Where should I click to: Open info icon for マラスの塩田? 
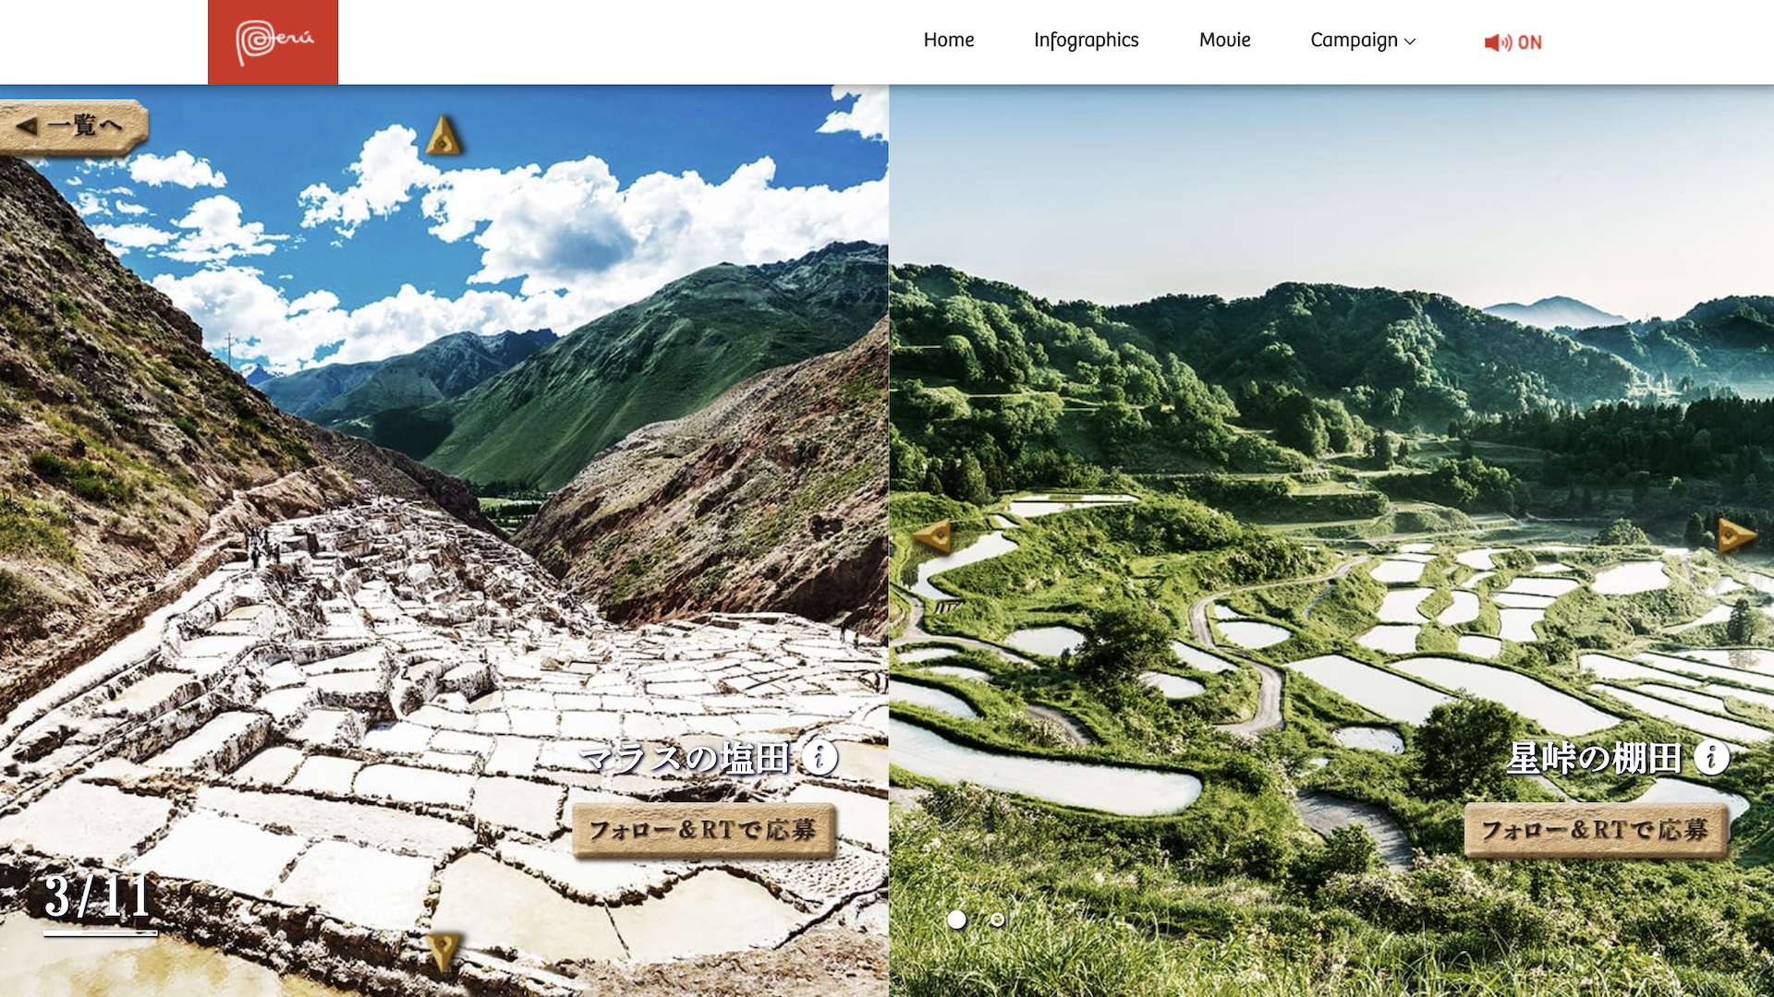(x=820, y=758)
